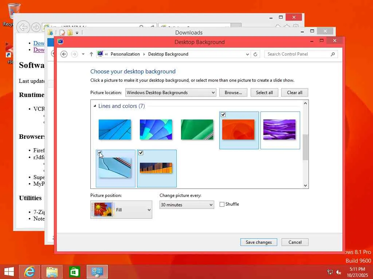Click the wallpaper list scroll up arrow
The width and height of the screenshot is (373, 279).
(306, 103)
